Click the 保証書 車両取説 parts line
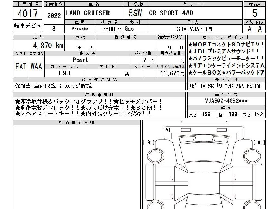 click(53, 86)
